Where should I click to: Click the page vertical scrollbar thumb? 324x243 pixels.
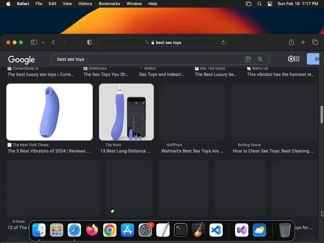[321, 115]
